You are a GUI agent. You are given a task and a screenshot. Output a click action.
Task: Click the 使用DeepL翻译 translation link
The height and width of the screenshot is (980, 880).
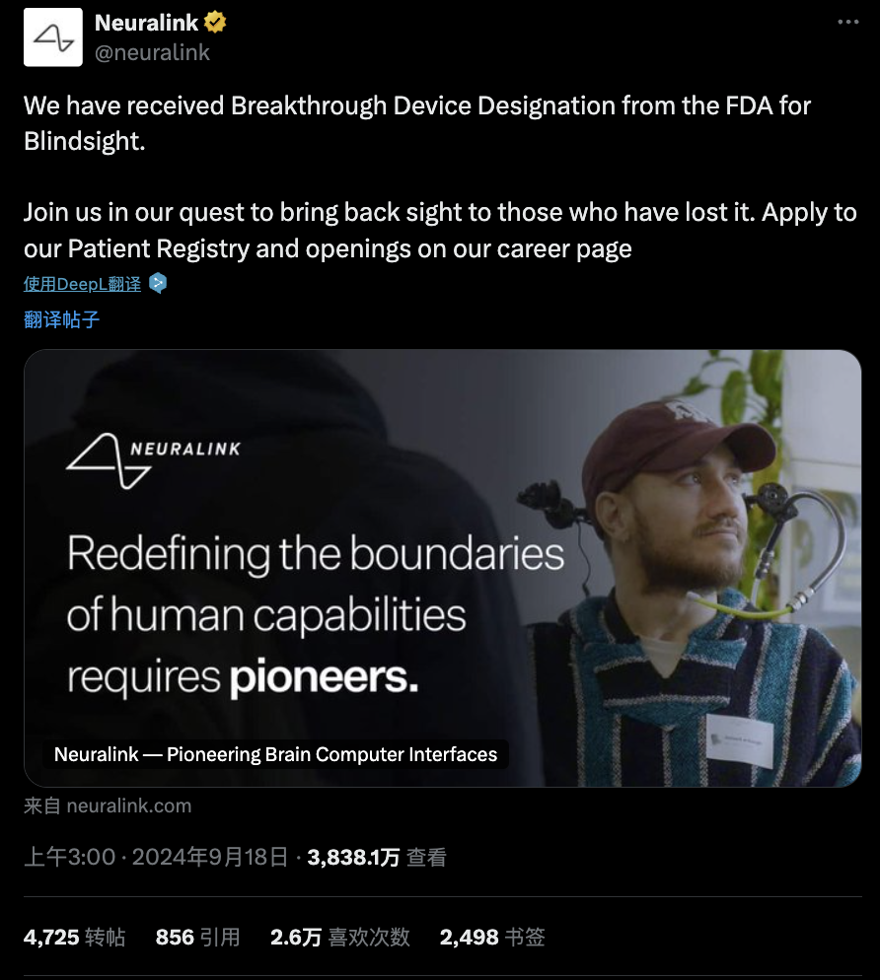(82, 283)
